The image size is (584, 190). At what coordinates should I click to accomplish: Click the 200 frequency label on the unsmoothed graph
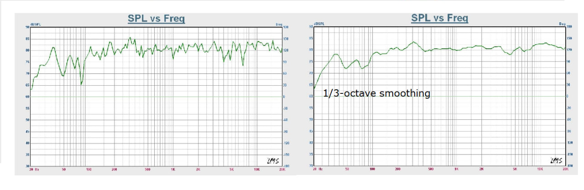tap(114, 169)
